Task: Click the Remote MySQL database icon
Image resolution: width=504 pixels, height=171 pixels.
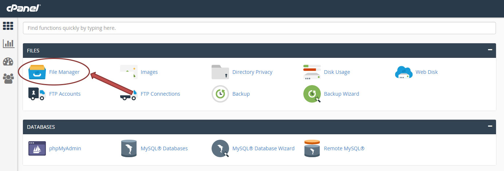Action: tap(312, 148)
